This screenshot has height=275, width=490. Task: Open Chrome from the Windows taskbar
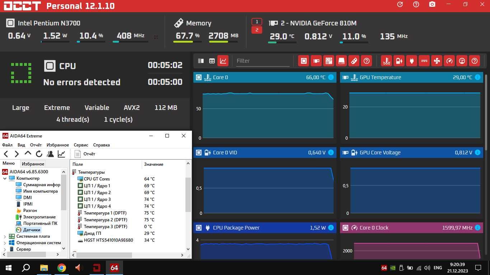pyautogui.click(x=62, y=268)
